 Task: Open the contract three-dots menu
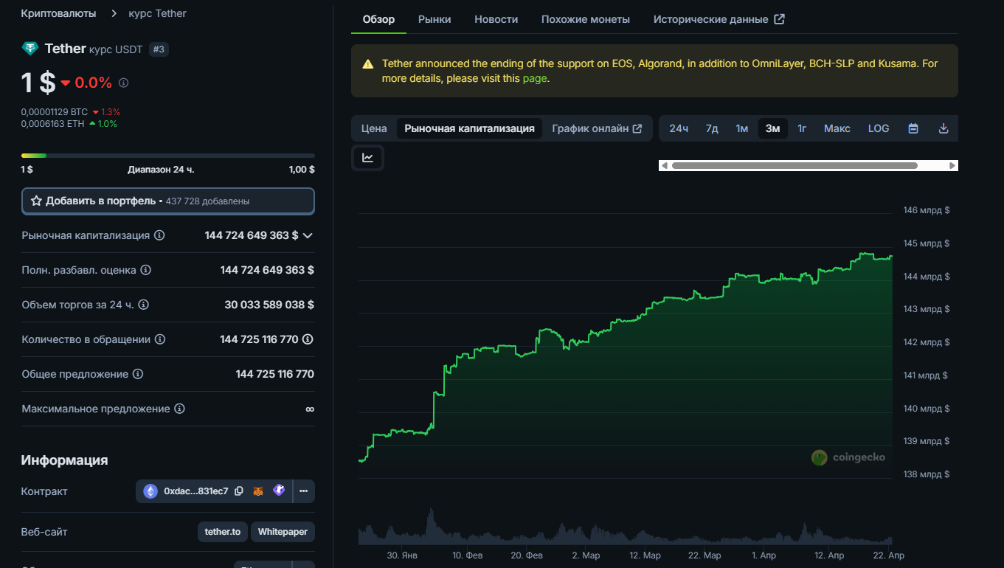(x=304, y=491)
